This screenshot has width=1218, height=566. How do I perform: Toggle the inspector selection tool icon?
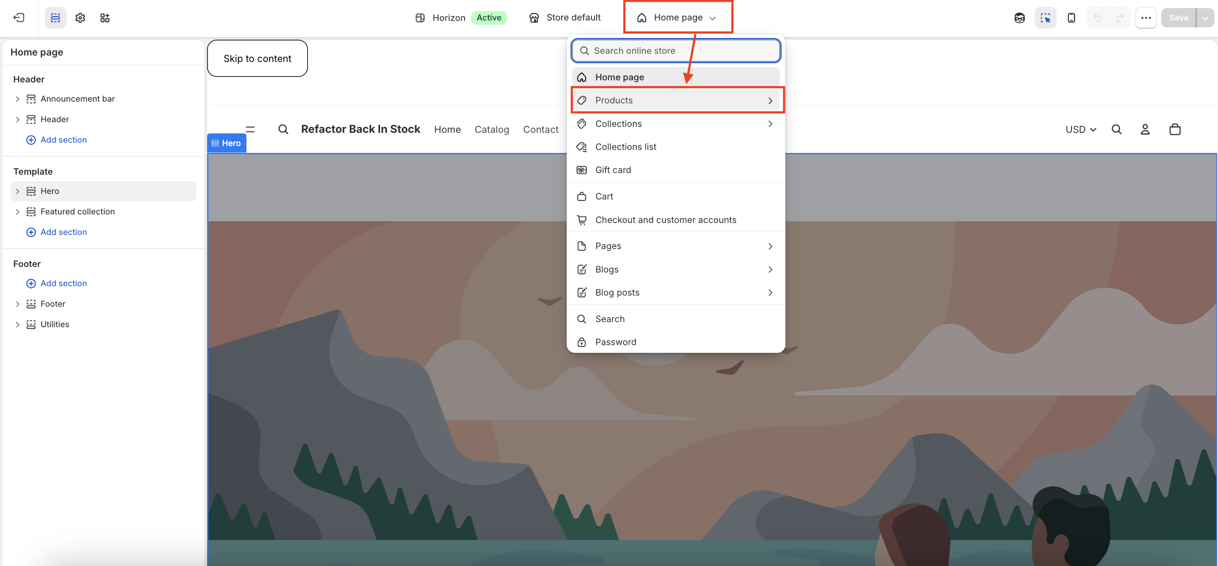click(x=1045, y=18)
